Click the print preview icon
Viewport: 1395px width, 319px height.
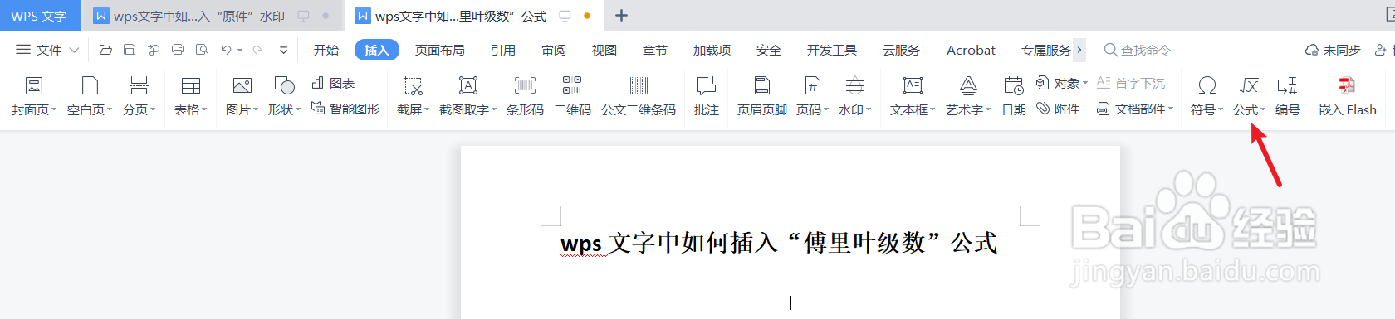tap(202, 50)
